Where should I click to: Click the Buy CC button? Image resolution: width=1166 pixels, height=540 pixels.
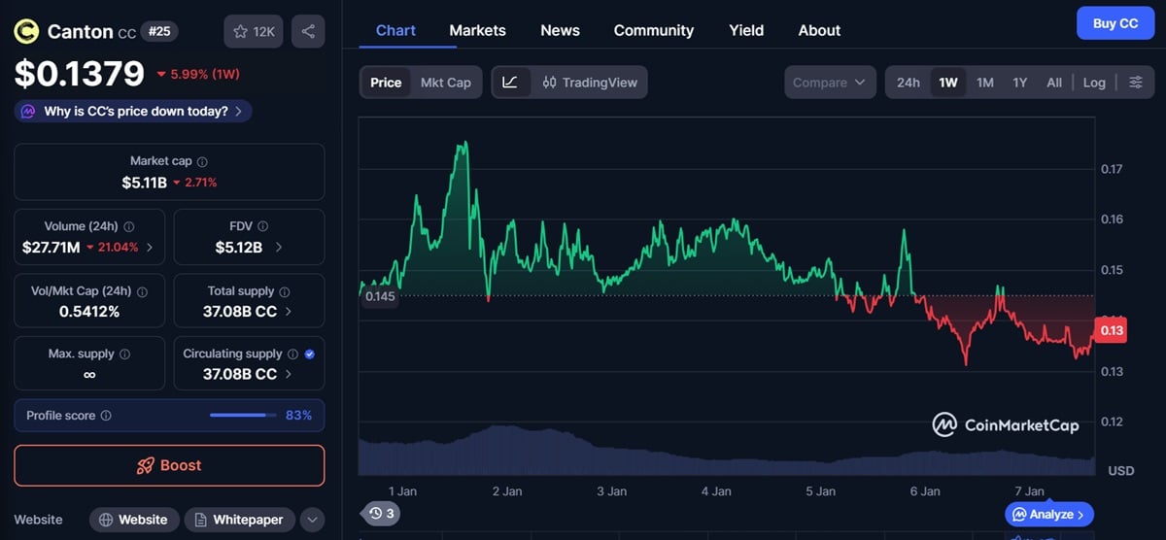(1115, 23)
